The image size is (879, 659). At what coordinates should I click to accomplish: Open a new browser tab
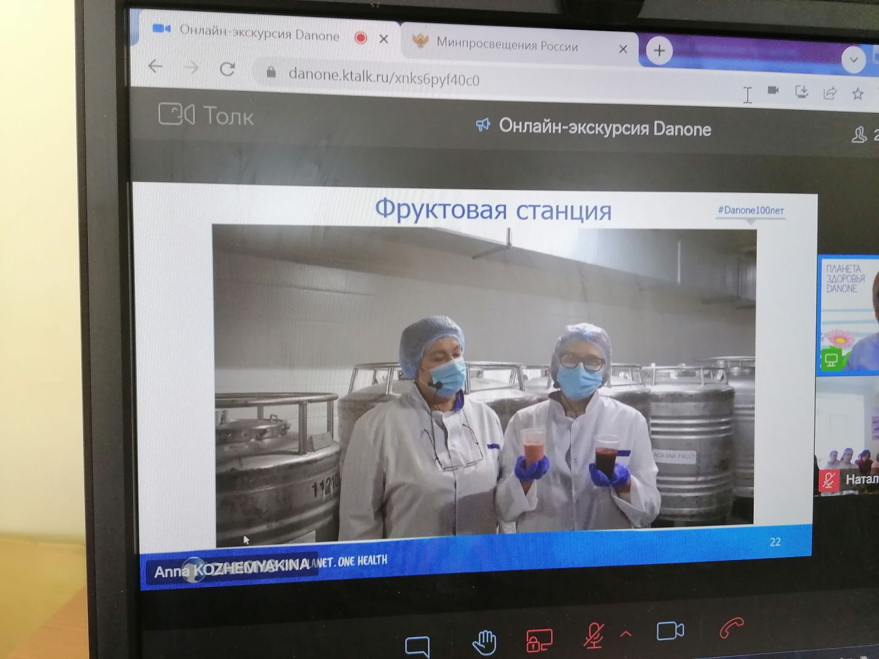click(659, 51)
